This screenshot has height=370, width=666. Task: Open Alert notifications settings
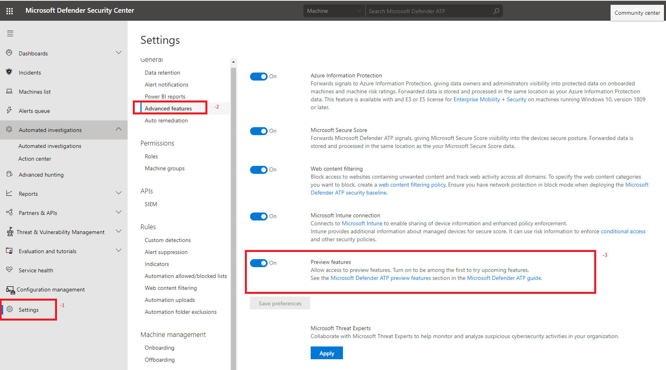point(166,85)
